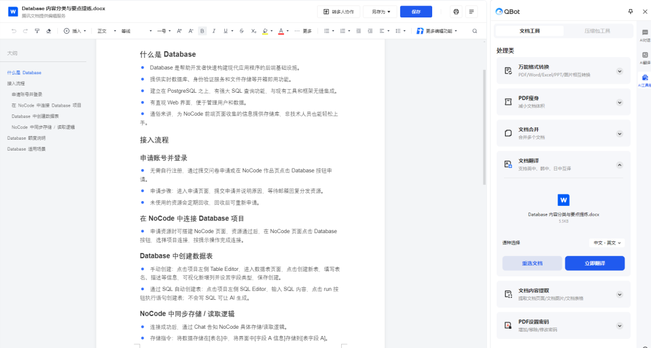Open search in document toolbar

point(474,31)
